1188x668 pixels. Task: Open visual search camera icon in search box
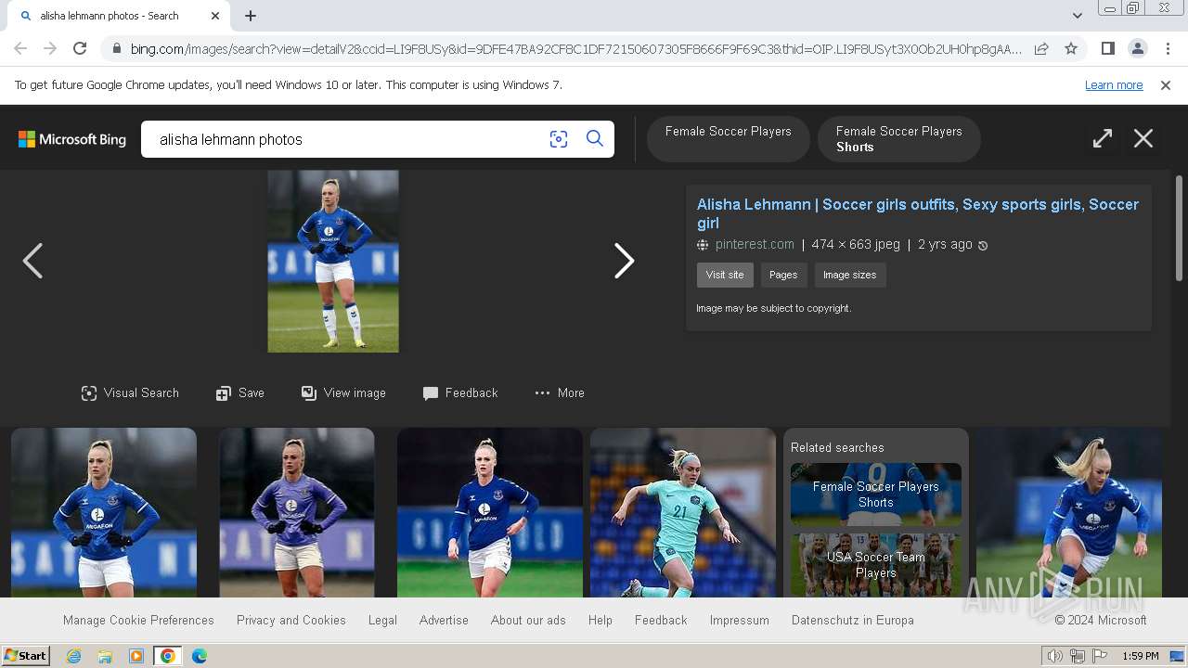tap(558, 139)
